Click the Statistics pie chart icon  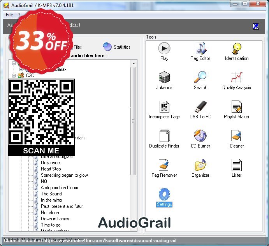click(107, 47)
